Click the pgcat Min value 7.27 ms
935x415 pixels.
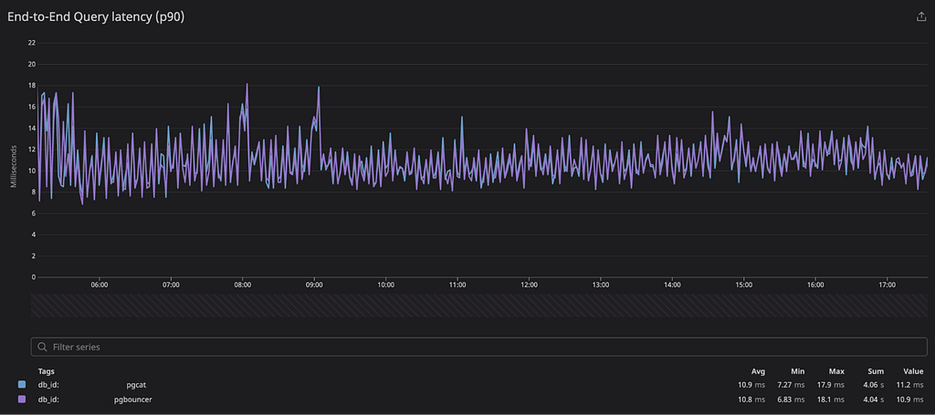[792, 385]
